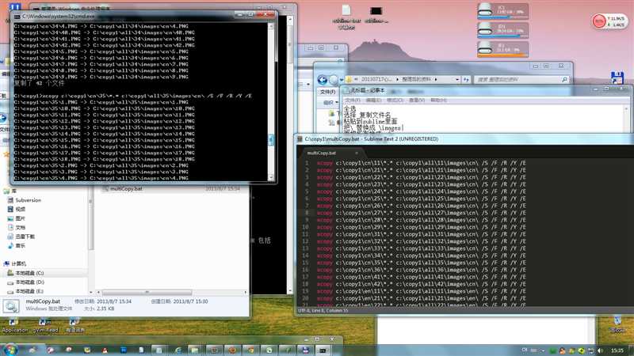Screen dimensions: 634x356
Task: Click C: drive gadget on desktop
Action: [x=502, y=10]
